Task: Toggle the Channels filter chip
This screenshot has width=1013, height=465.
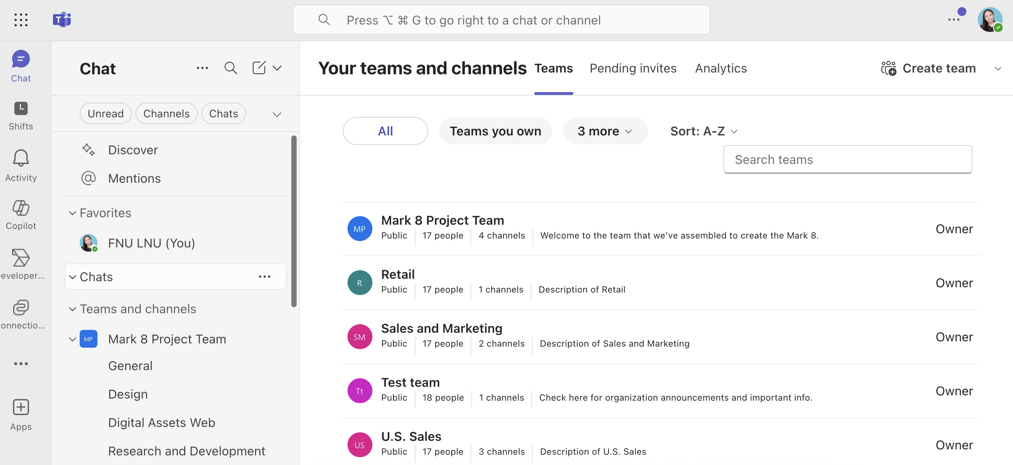Action: coord(166,114)
